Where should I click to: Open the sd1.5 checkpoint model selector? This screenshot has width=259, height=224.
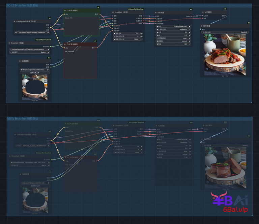tap(32, 33)
